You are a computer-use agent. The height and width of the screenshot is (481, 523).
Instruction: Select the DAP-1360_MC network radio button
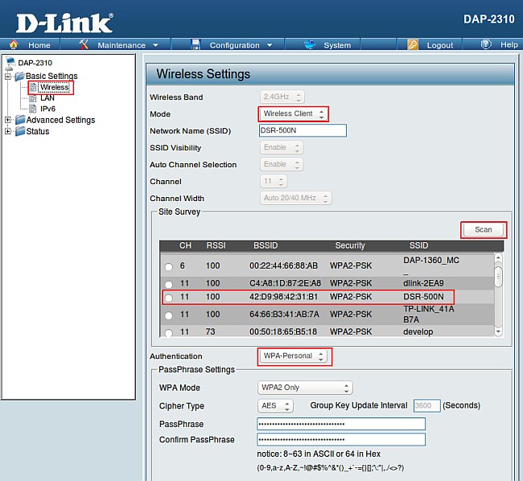click(x=168, y=266)
